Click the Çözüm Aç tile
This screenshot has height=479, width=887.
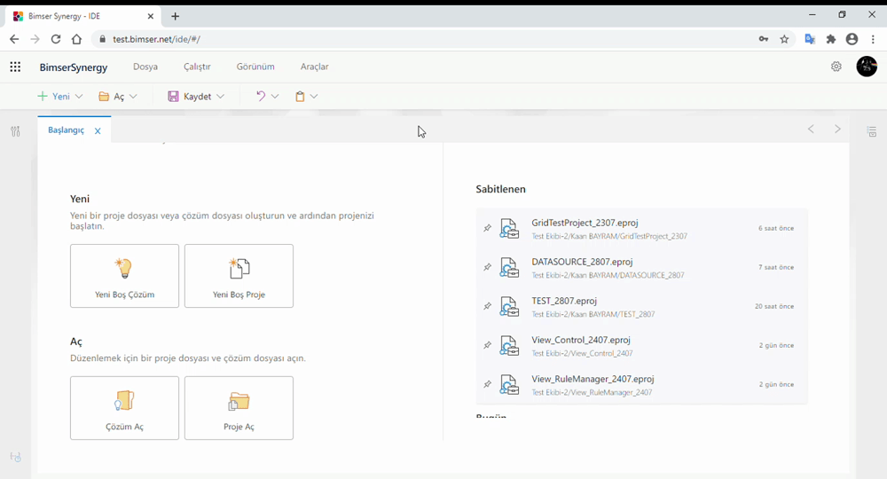[124, 408]
